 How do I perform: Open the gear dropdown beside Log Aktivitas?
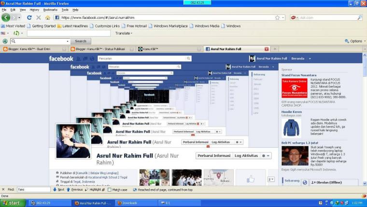(x=266, y=156)
